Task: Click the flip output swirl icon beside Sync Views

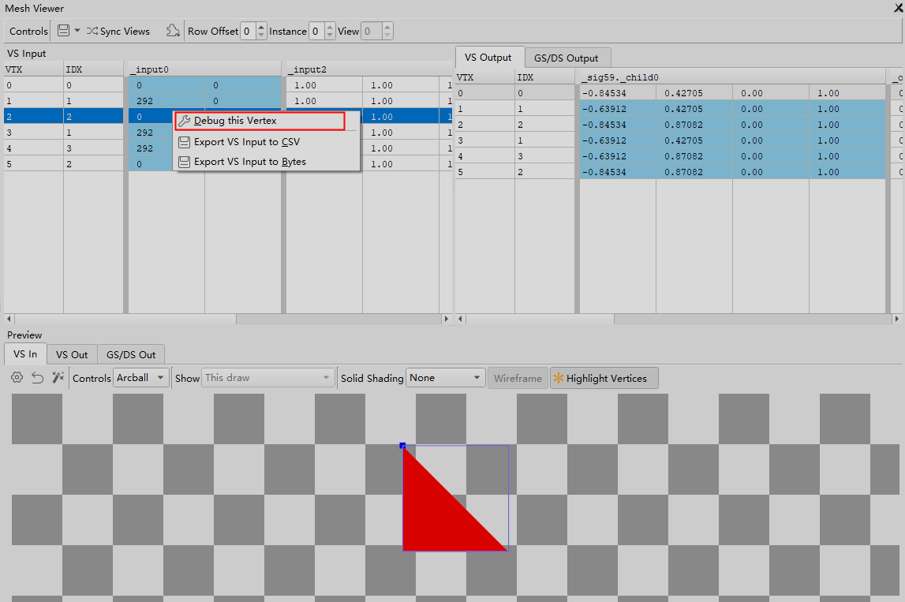Action: point(173,31)
